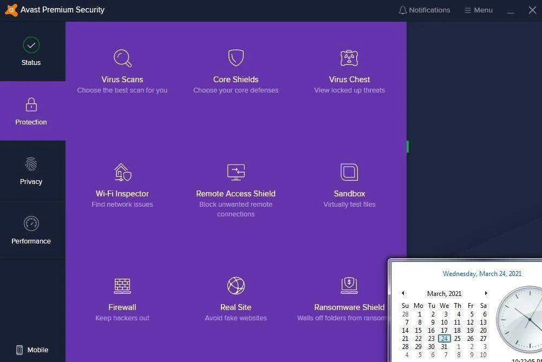This screenshot has width=542, height=362.
Task: Select March 31 in the calendar
Action: [445, 346]
